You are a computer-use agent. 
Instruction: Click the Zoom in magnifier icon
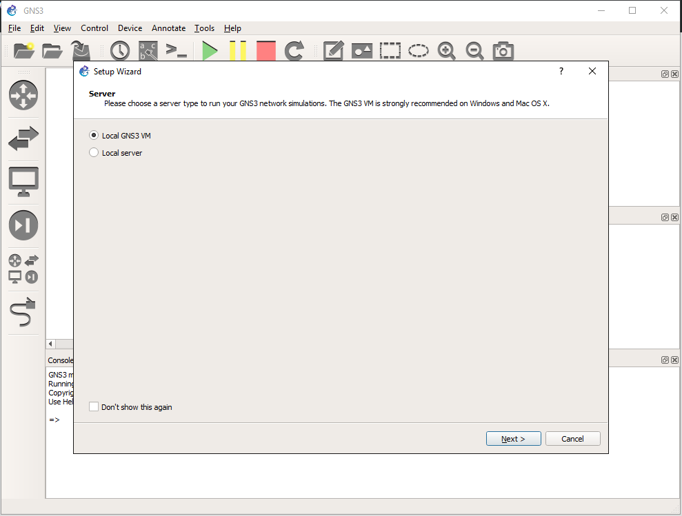point(446,51)
